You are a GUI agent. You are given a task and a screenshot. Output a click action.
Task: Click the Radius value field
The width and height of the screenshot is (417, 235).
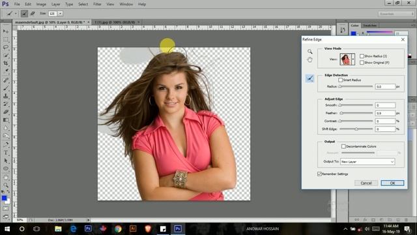coord(385,87)
